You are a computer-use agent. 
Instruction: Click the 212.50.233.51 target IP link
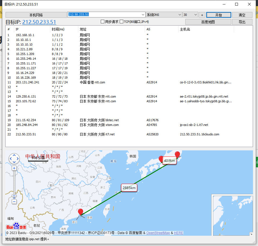[x=39, y=22]
